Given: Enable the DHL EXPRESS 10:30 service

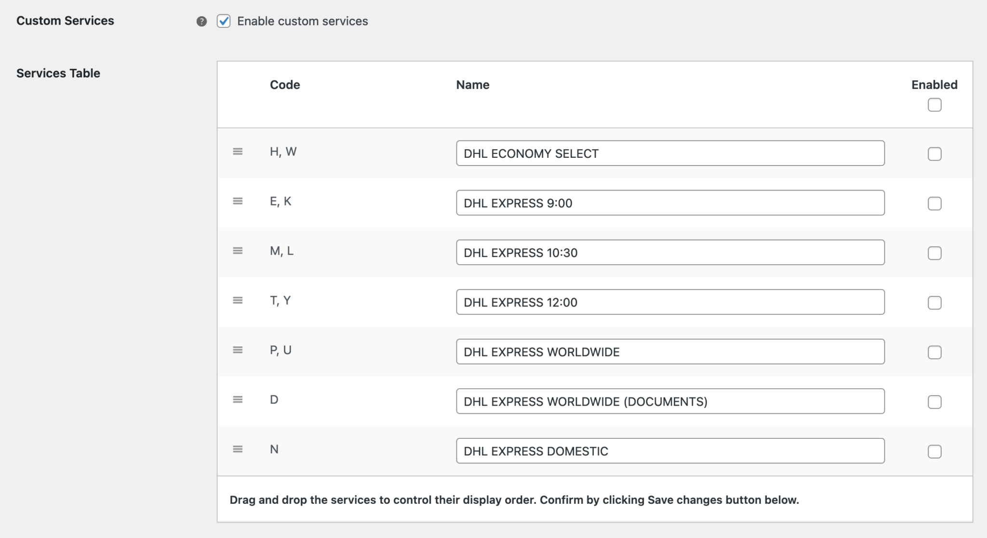Looking at the screenshot, I should point(934,253).
